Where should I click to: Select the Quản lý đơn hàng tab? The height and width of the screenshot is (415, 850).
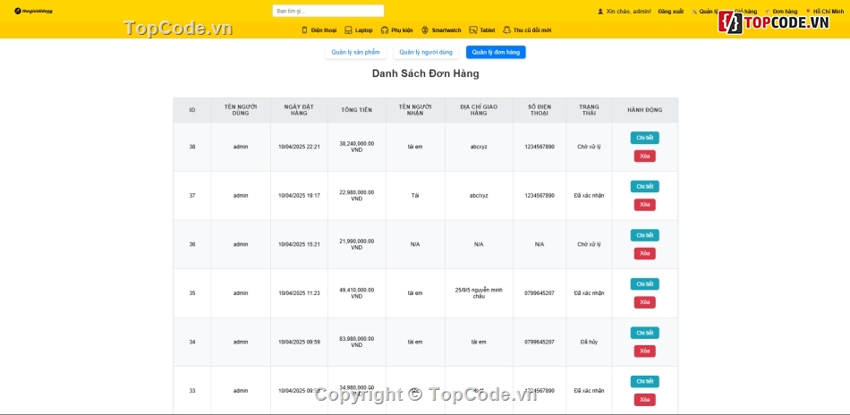pos(496,52)
